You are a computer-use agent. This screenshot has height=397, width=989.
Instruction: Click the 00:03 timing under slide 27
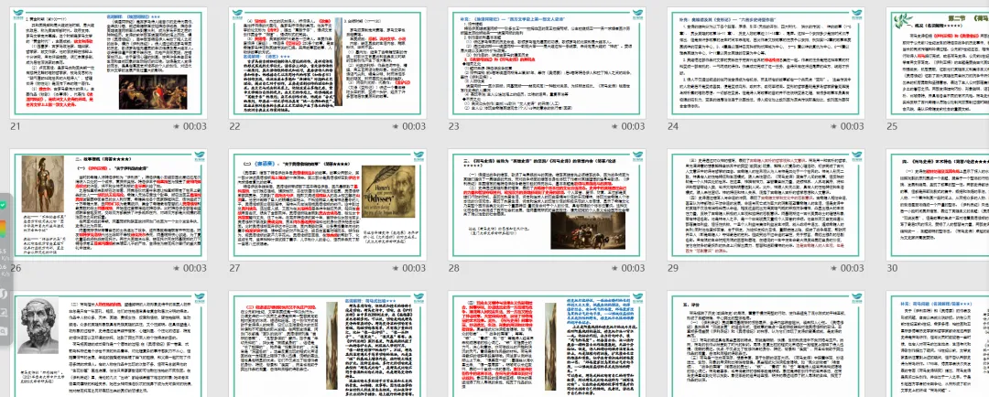point(414,268)
